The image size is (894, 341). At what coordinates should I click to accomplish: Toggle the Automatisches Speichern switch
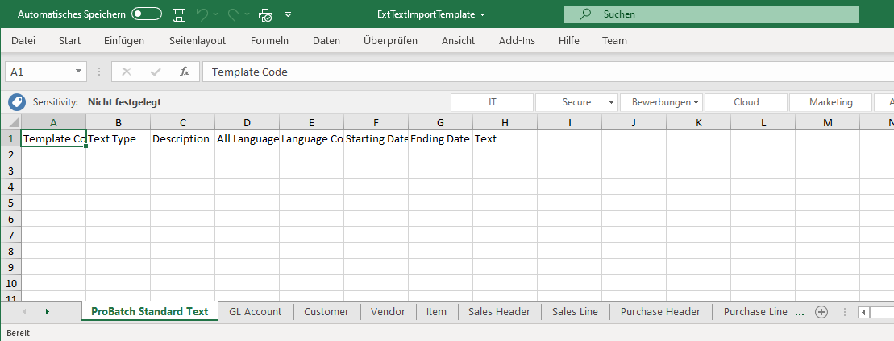pyautogui.click(x=147, y=14)
